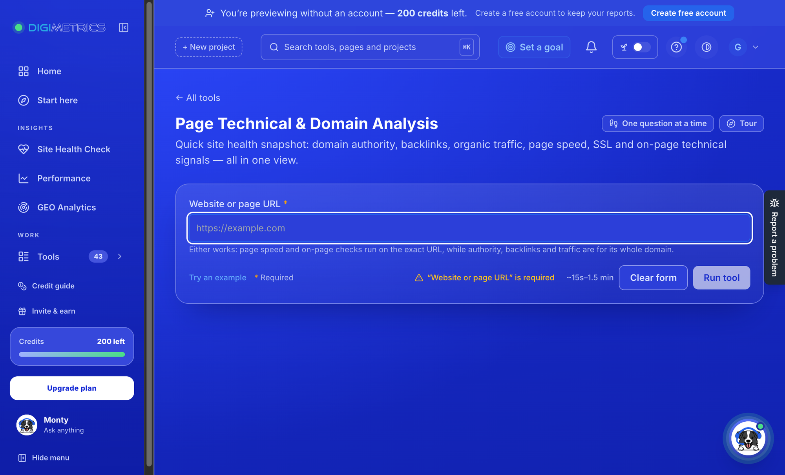
Task: Open the account dropdown arrow next to G
Action: [756, 47]
